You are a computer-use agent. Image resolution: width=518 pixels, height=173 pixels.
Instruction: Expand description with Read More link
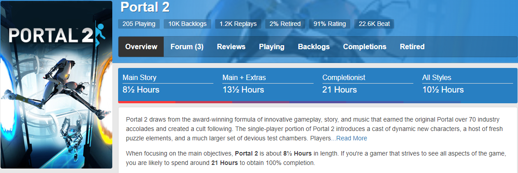pos(352,138)
